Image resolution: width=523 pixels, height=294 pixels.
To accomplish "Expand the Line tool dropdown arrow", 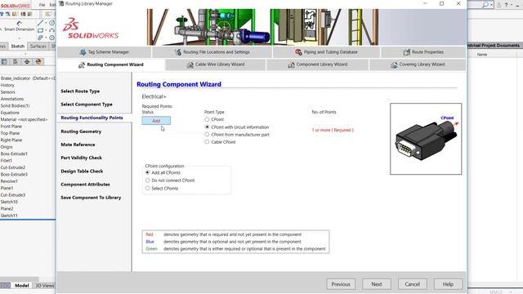I will (46, 23).
